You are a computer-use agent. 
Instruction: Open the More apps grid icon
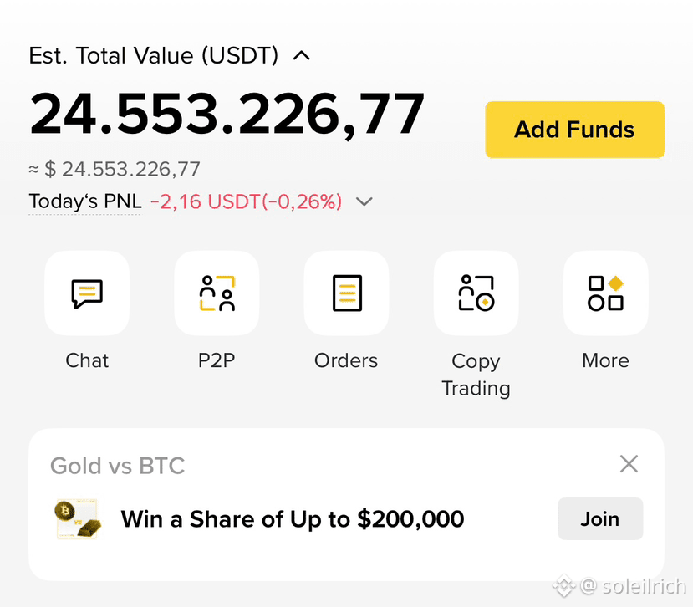tap(605, 293)
